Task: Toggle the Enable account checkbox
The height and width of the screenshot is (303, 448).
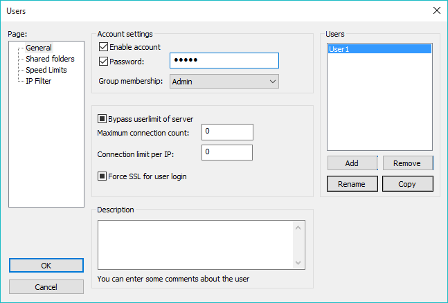Action: click(104, 47)
